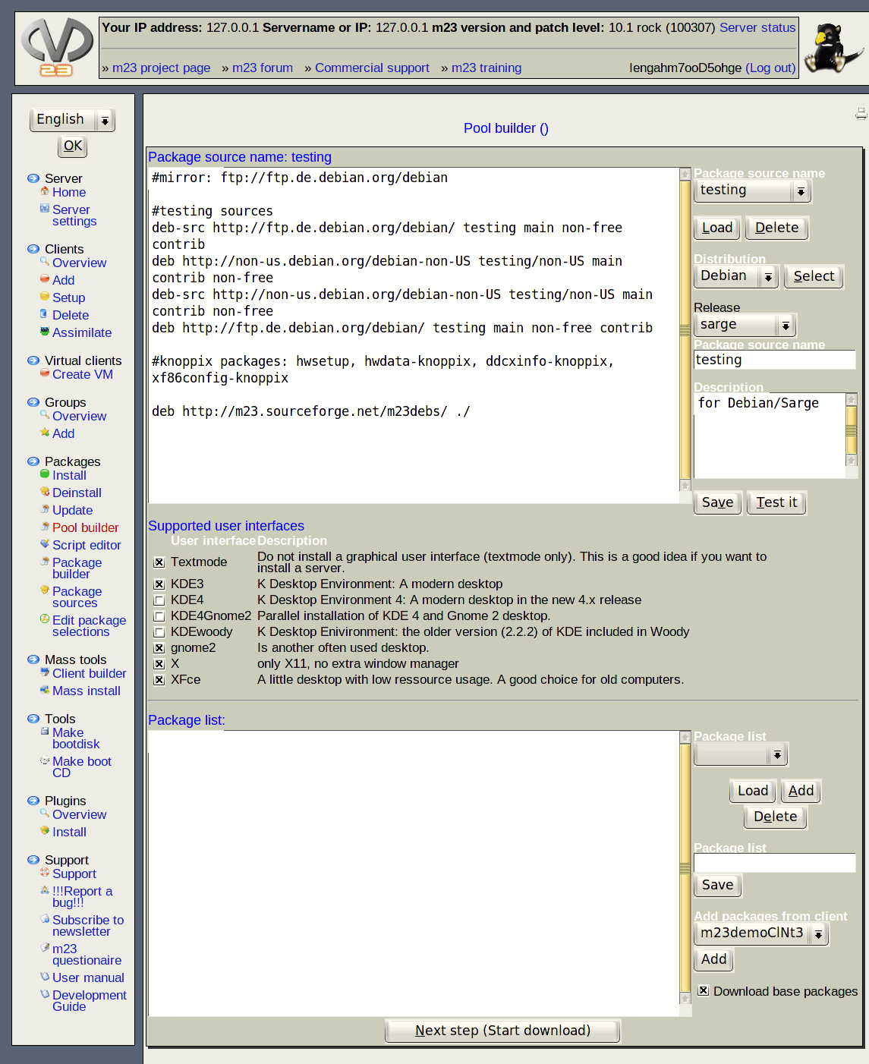This screenshot has width=869, height=1064.
Task: Uncheck the XFce user interface checkbox
Action: tap(159, 680)
